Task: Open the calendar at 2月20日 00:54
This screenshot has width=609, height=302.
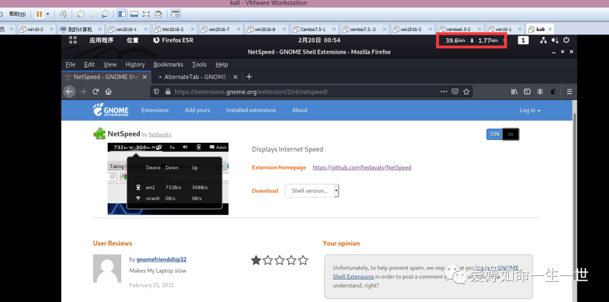Action: [x=319, y=40]
